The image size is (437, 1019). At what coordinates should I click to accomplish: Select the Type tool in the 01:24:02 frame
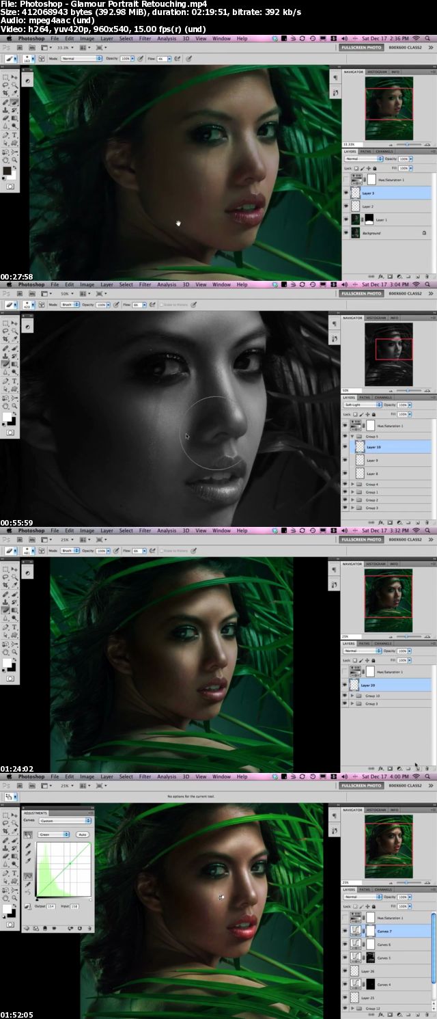[15, 627]
